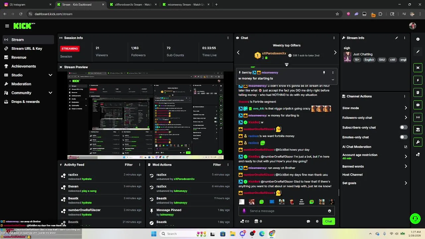Switch to the Instagram browser tab

(27, 5)
